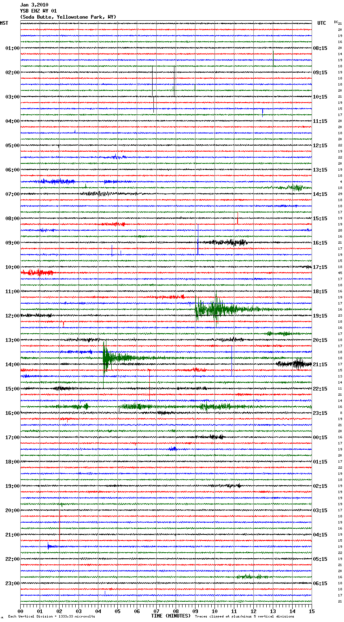Select the 16:00 MST time label
The height and width of the screenshot is (622, 344).
pyautogui.click(x=13, y=413)
